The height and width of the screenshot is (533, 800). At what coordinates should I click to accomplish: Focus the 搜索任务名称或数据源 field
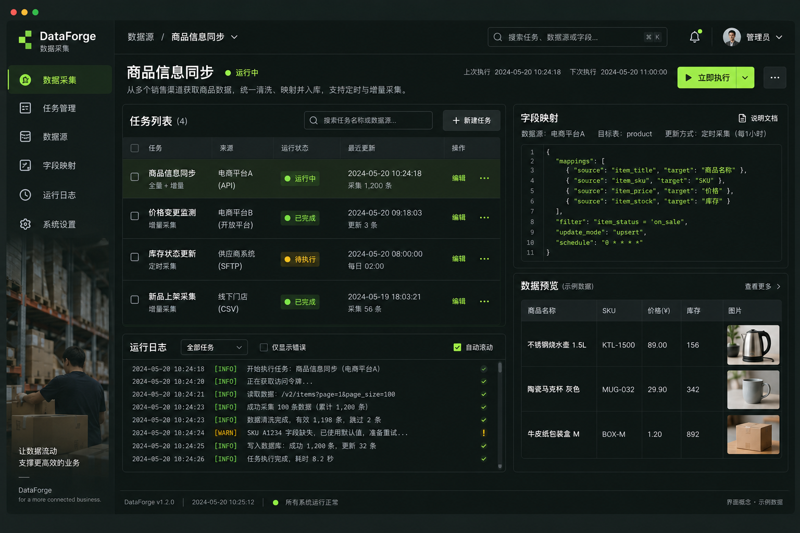point(368,120)
